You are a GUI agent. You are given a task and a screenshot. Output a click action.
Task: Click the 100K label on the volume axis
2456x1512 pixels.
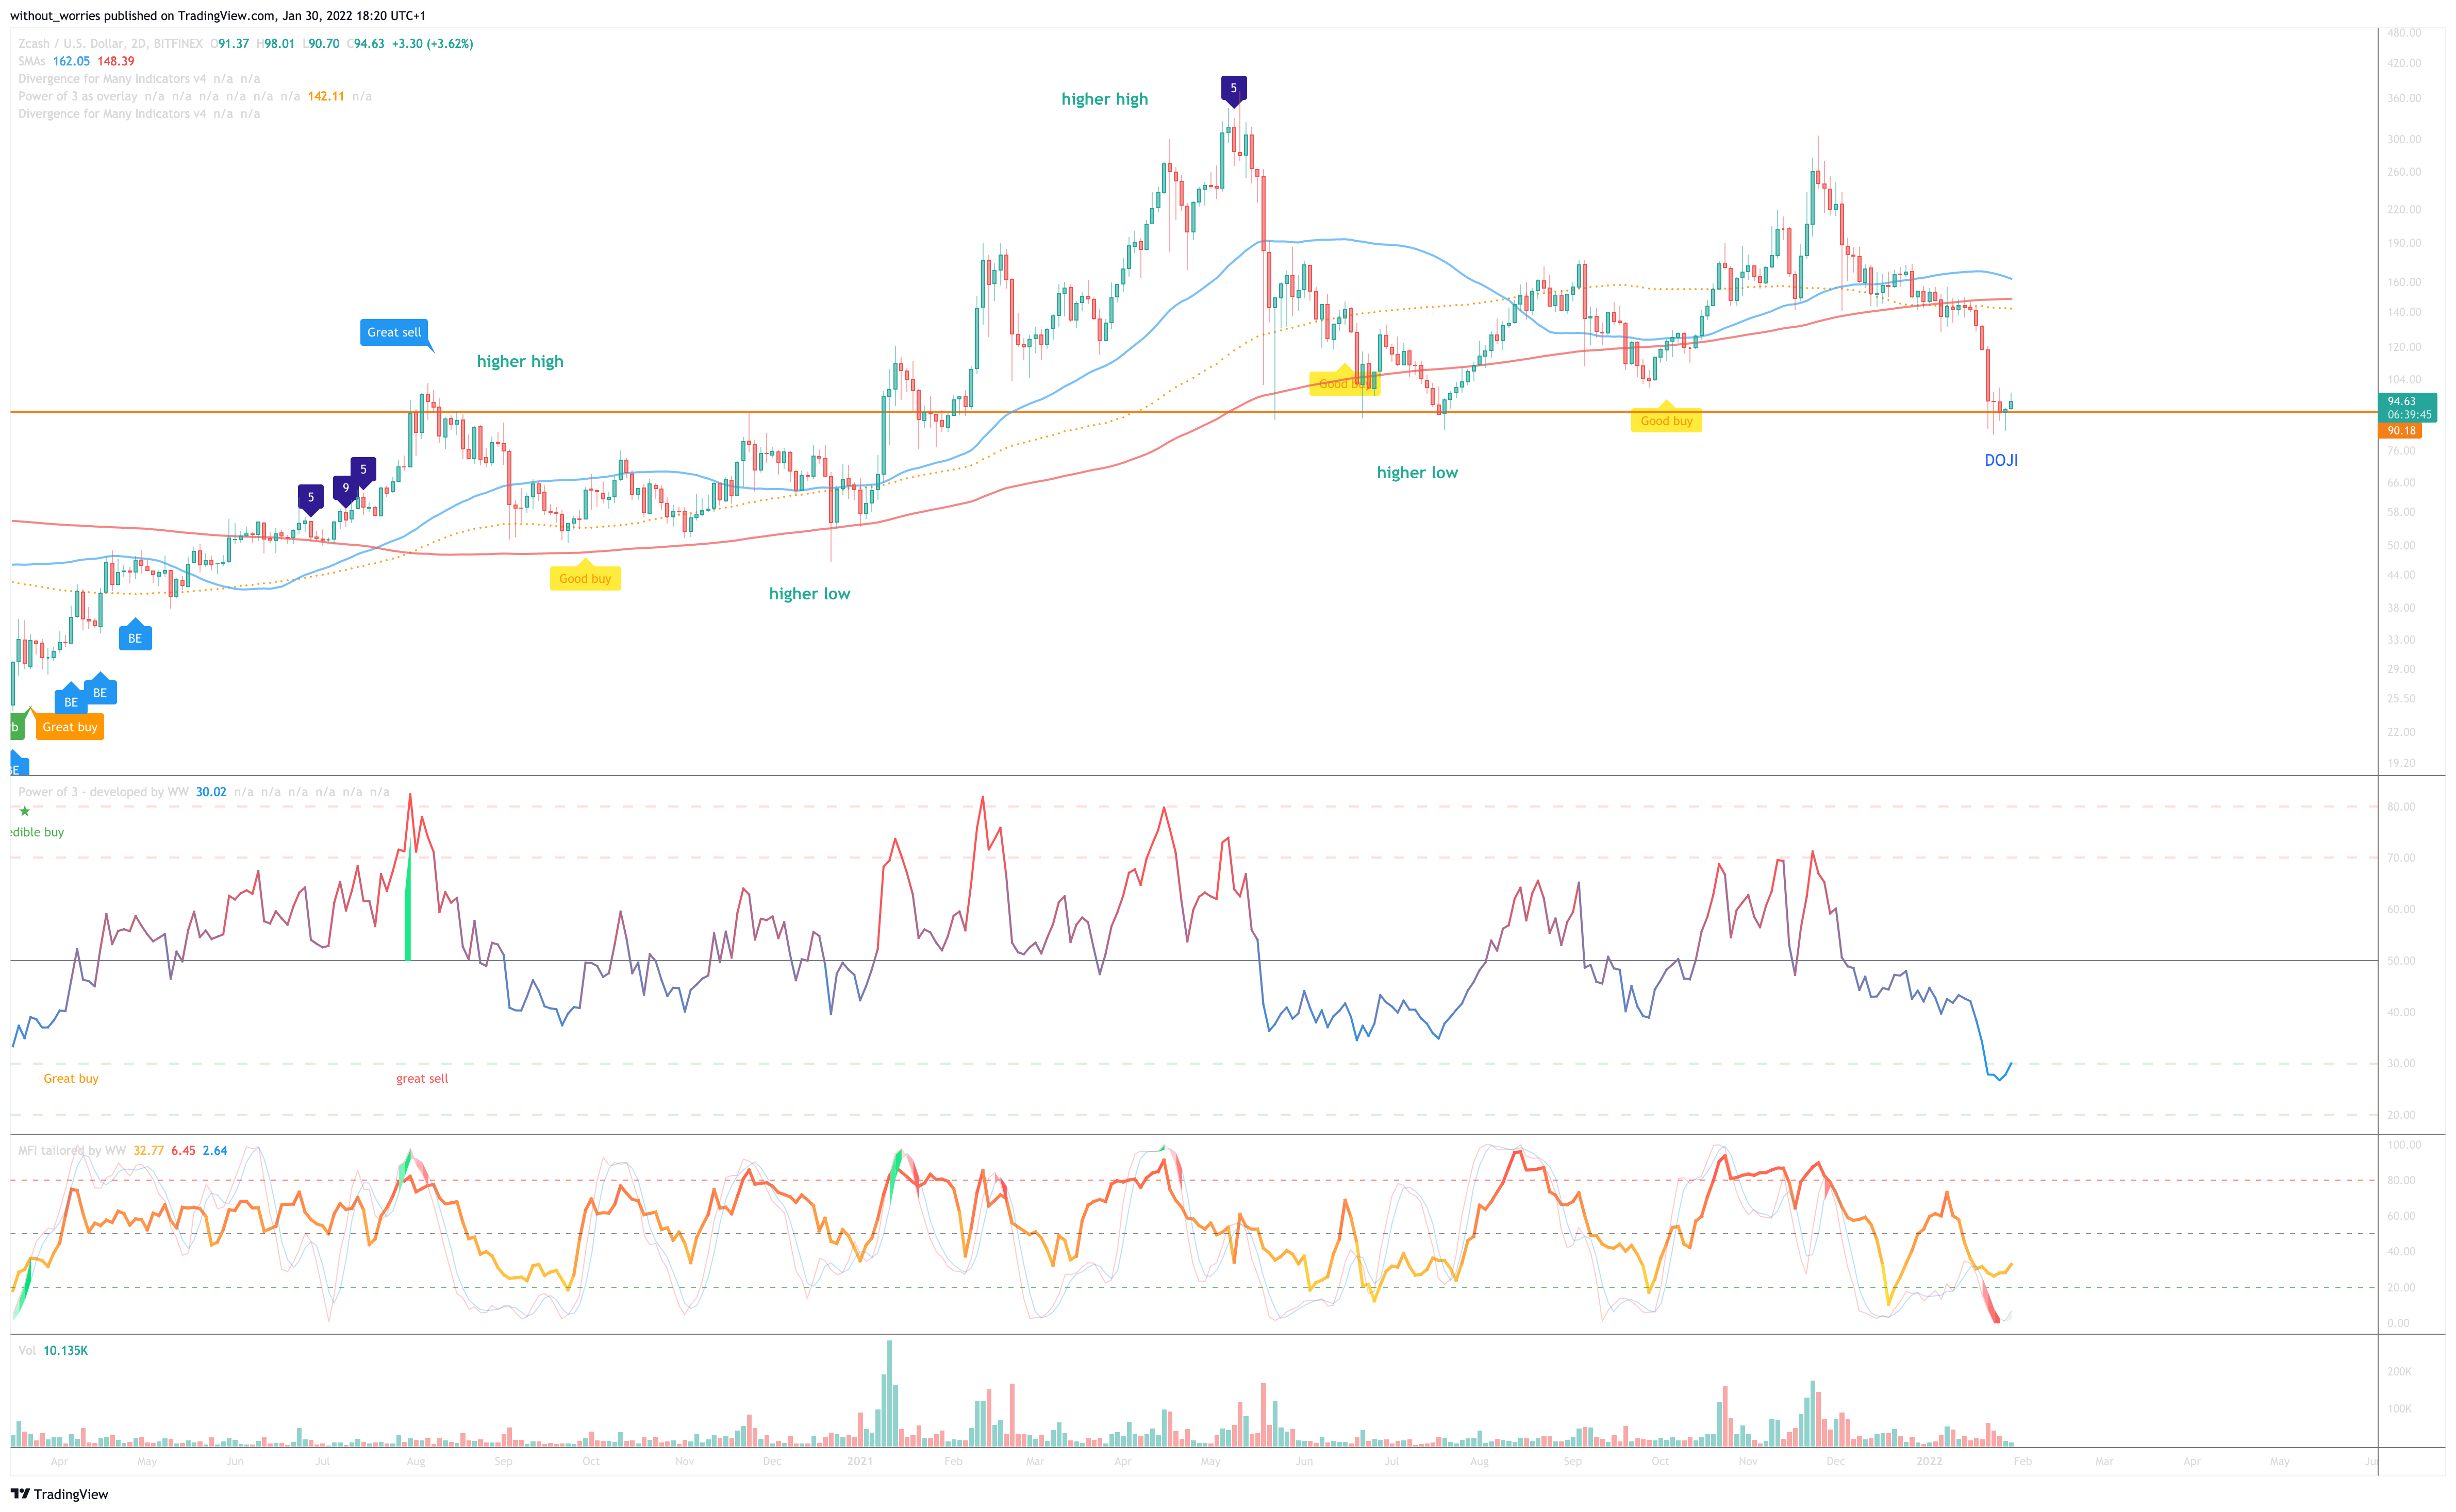click(2399, 1409)
